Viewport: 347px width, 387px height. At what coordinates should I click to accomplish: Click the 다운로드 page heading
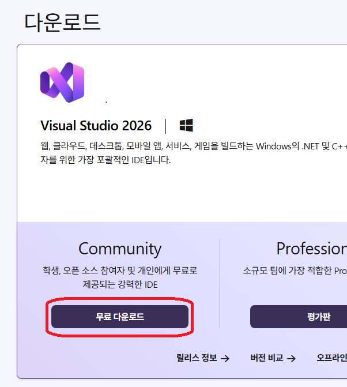point(62,22)
